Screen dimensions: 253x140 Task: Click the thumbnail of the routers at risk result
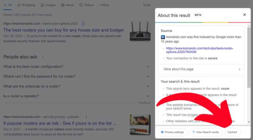(140, 125)
